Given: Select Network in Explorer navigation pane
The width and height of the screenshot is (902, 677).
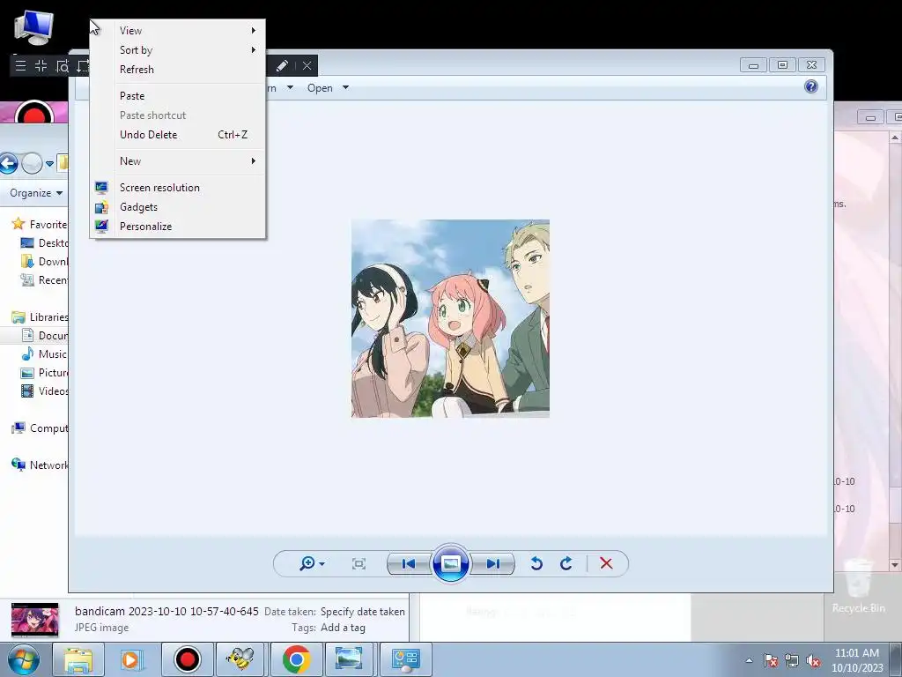Looking at the screenshot, I should pos(41,465).
